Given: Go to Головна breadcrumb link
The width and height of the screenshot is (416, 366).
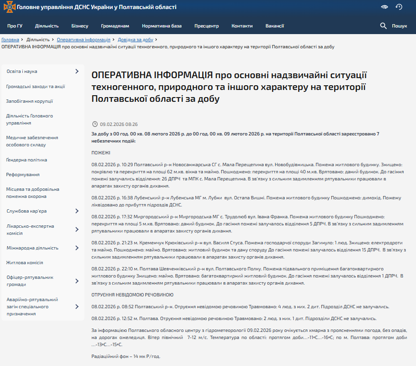Looking at the screenshot, I should pos(10,40).
